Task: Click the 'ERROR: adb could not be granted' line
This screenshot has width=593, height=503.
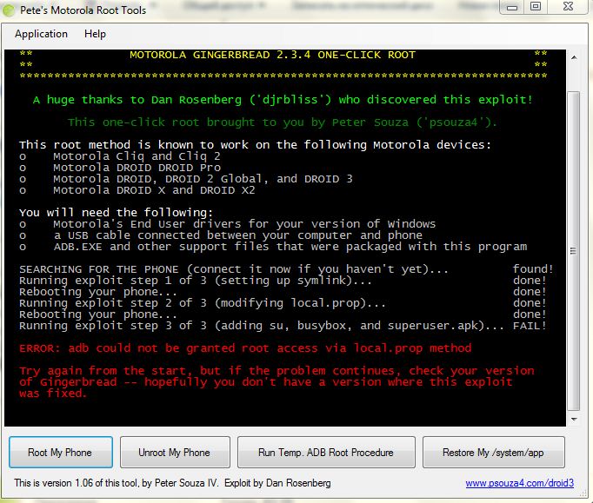Action: (x=245, y=348)
